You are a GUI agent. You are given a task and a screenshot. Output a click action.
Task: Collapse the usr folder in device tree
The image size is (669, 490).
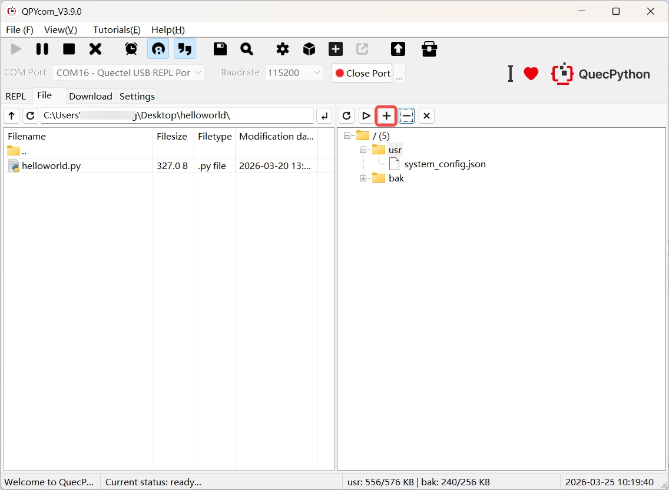pyautogui.click(x=363, y=150)
